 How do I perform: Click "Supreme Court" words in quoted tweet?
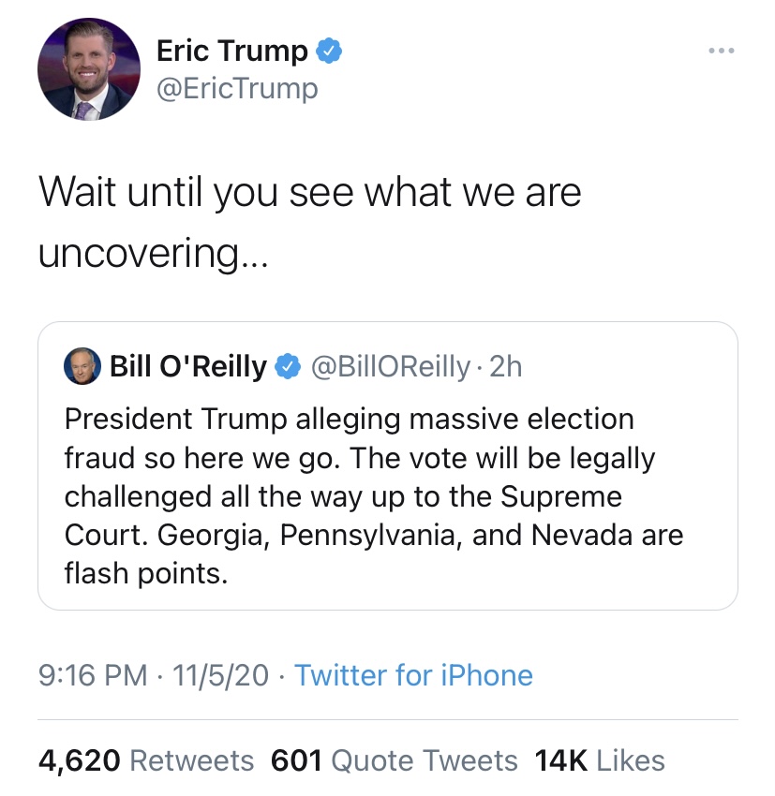point(562,496)
